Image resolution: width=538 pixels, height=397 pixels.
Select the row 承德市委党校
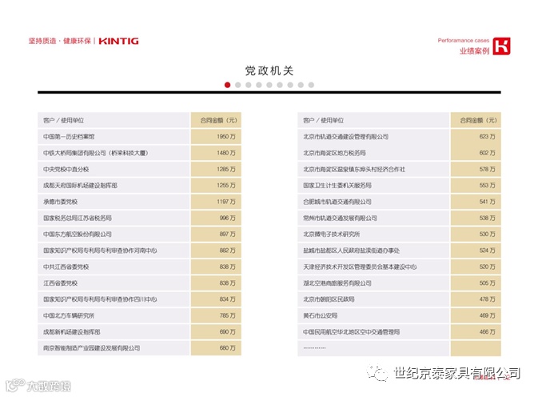coord(139,202)
